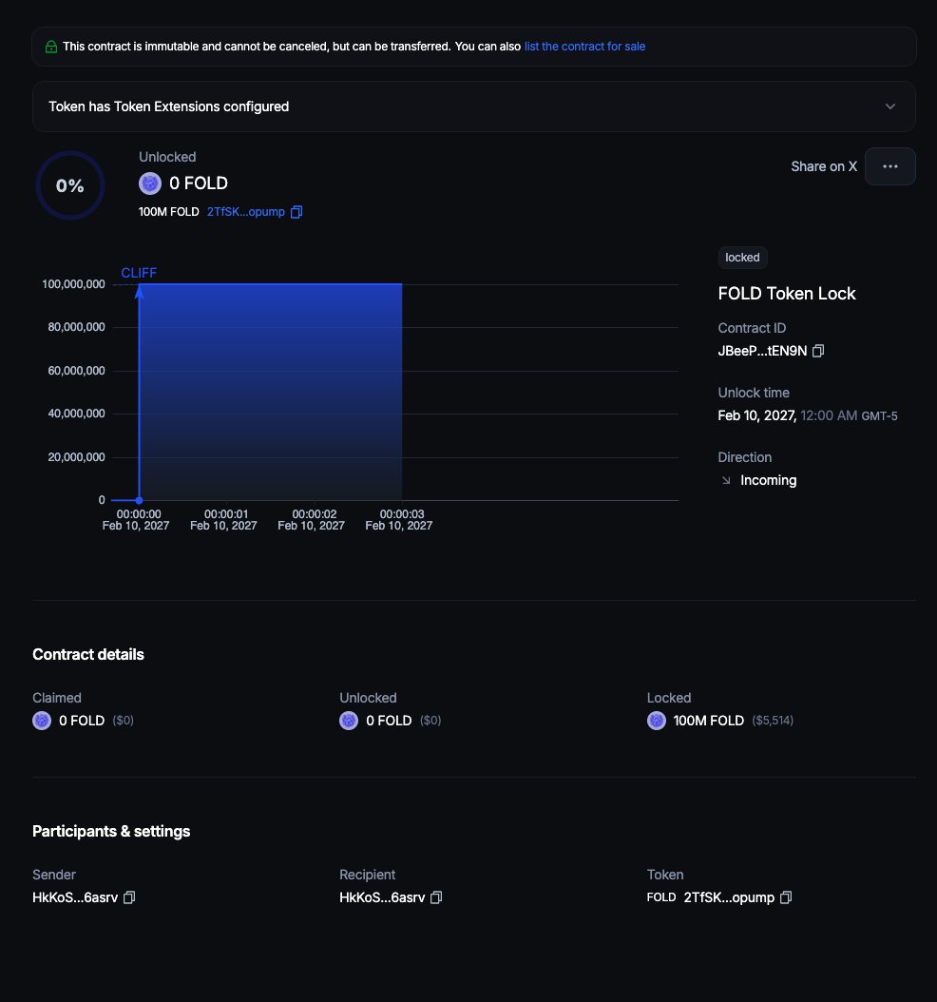Copy the token address next to 100M FOLD
This screenshot has width=937, height=1002.
[x=296, y=212]
